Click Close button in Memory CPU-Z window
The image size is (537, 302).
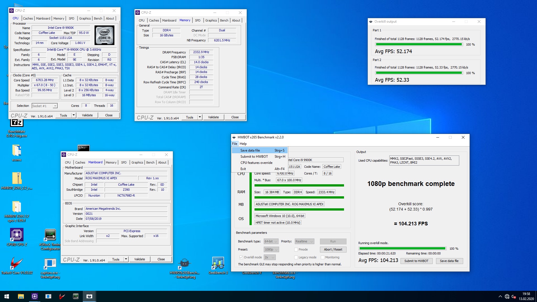[235, 117]
